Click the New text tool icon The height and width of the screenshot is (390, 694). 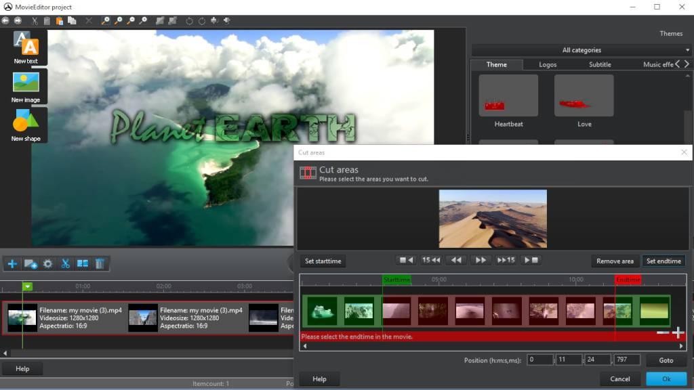(26, 44)
